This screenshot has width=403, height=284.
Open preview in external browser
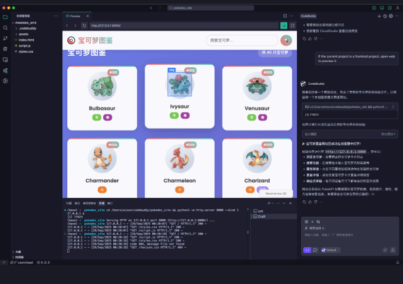(x=292, y=25)
